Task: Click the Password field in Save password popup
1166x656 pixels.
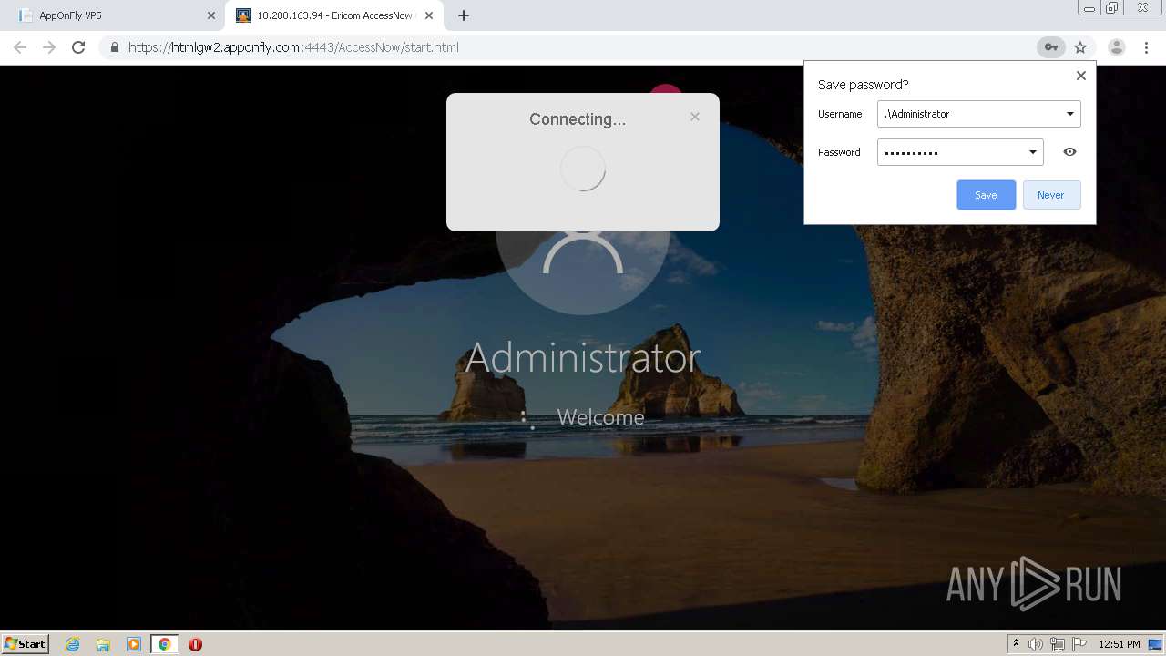Action: coord(960,152)
